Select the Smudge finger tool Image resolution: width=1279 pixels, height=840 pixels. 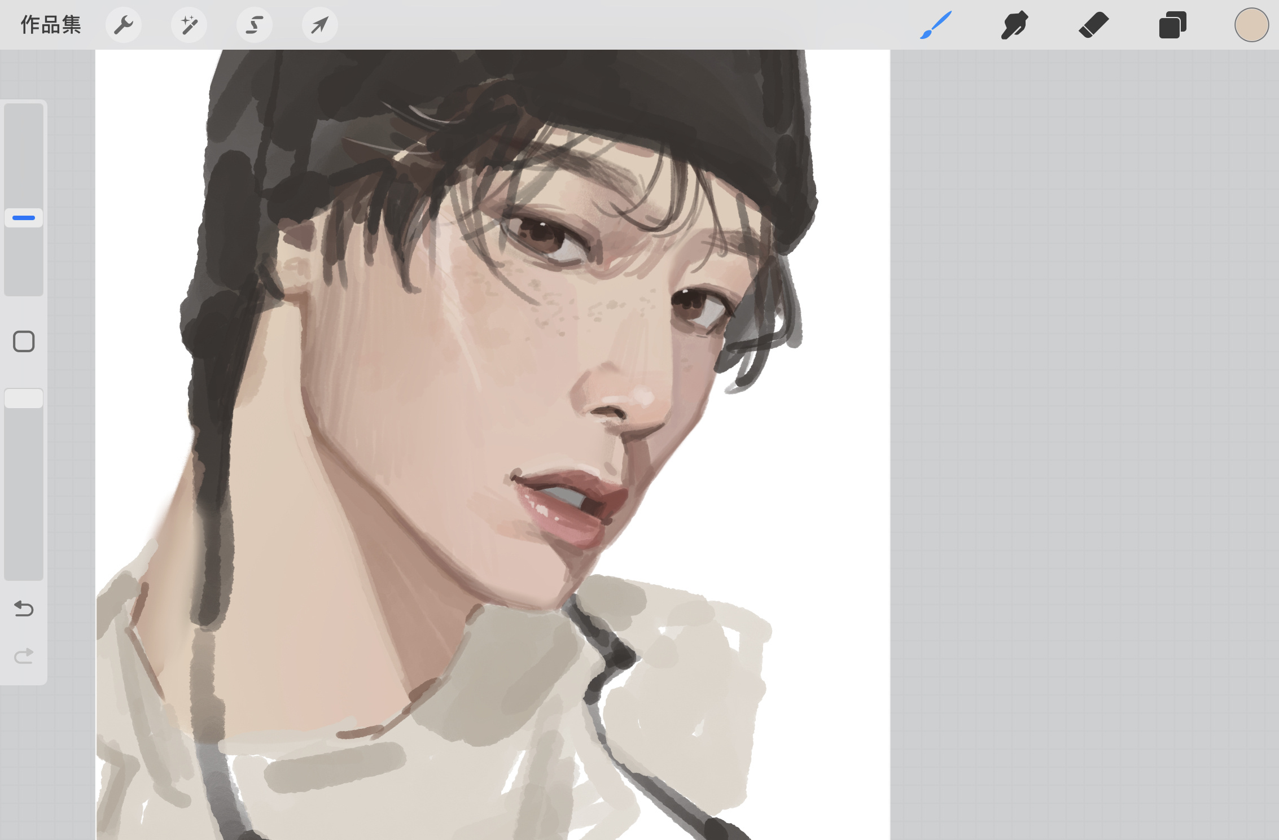[x=1014, y=25]
